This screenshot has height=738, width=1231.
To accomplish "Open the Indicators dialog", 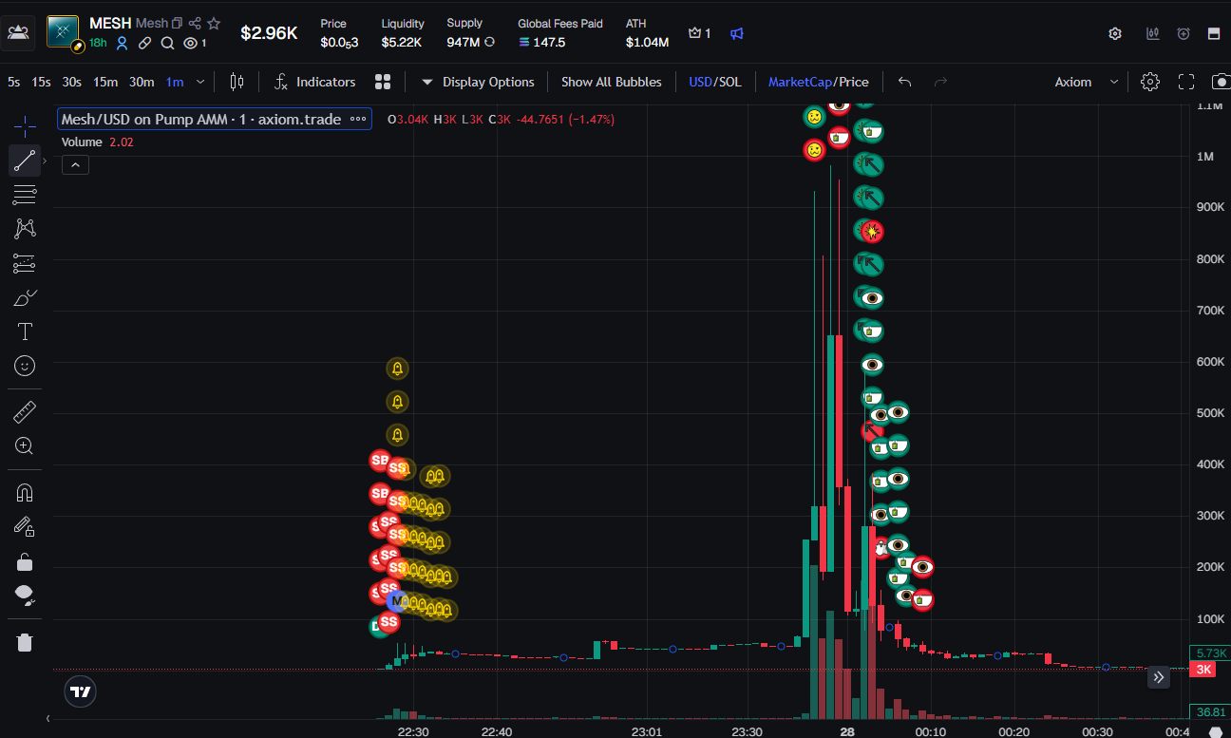I will tap(314, 82).
